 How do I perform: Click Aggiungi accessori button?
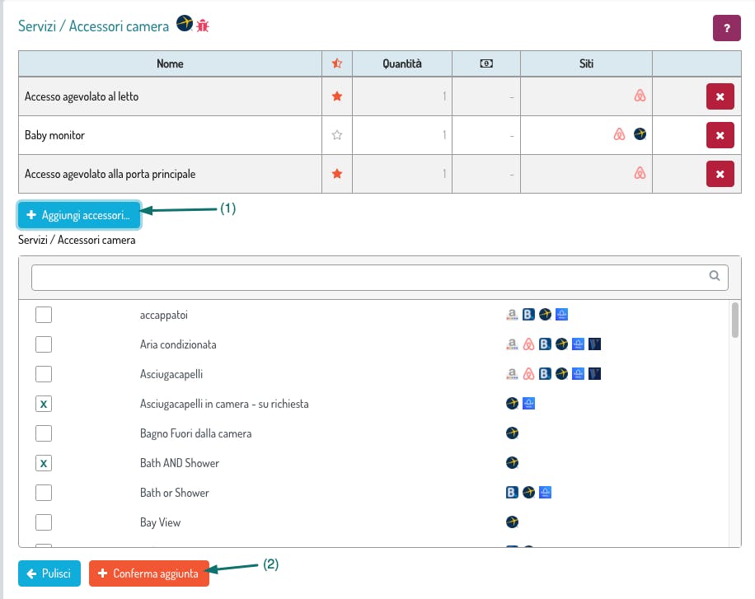tap(79, 215)
